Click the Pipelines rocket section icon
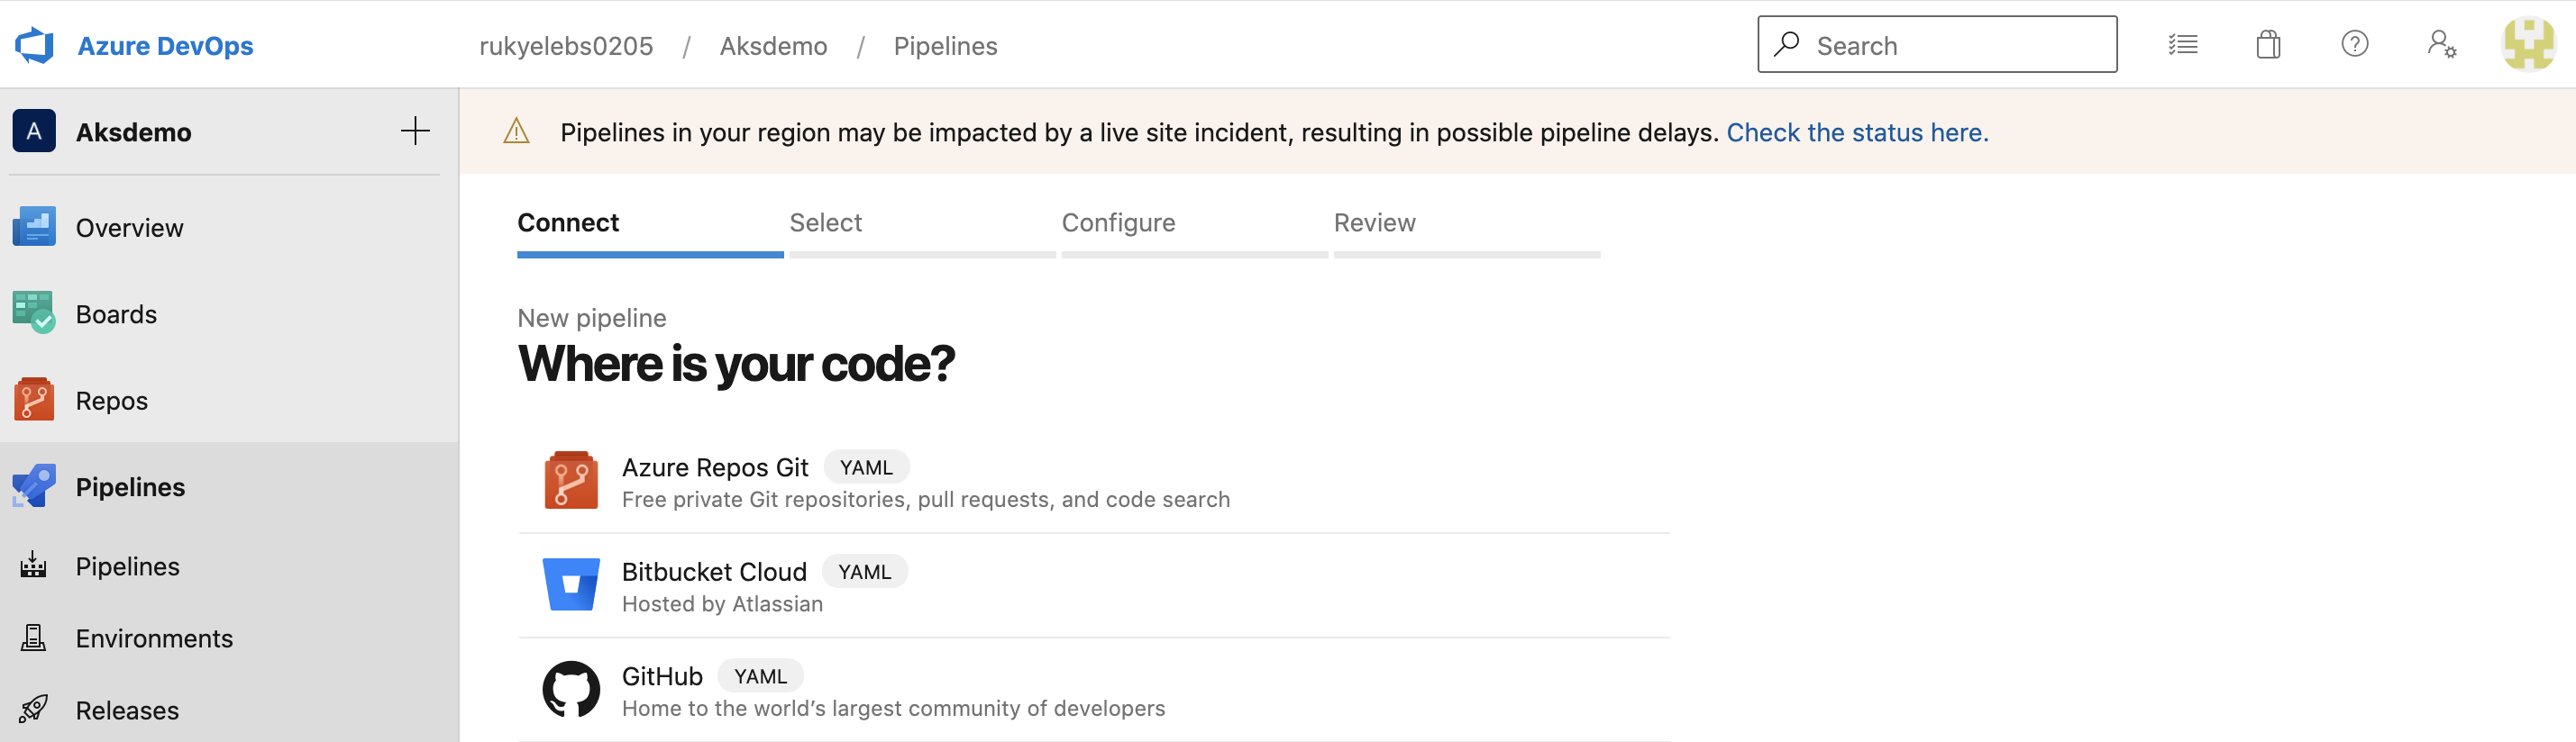The image size is (2576, 742). pyautogui.click(x=34, y=485)
